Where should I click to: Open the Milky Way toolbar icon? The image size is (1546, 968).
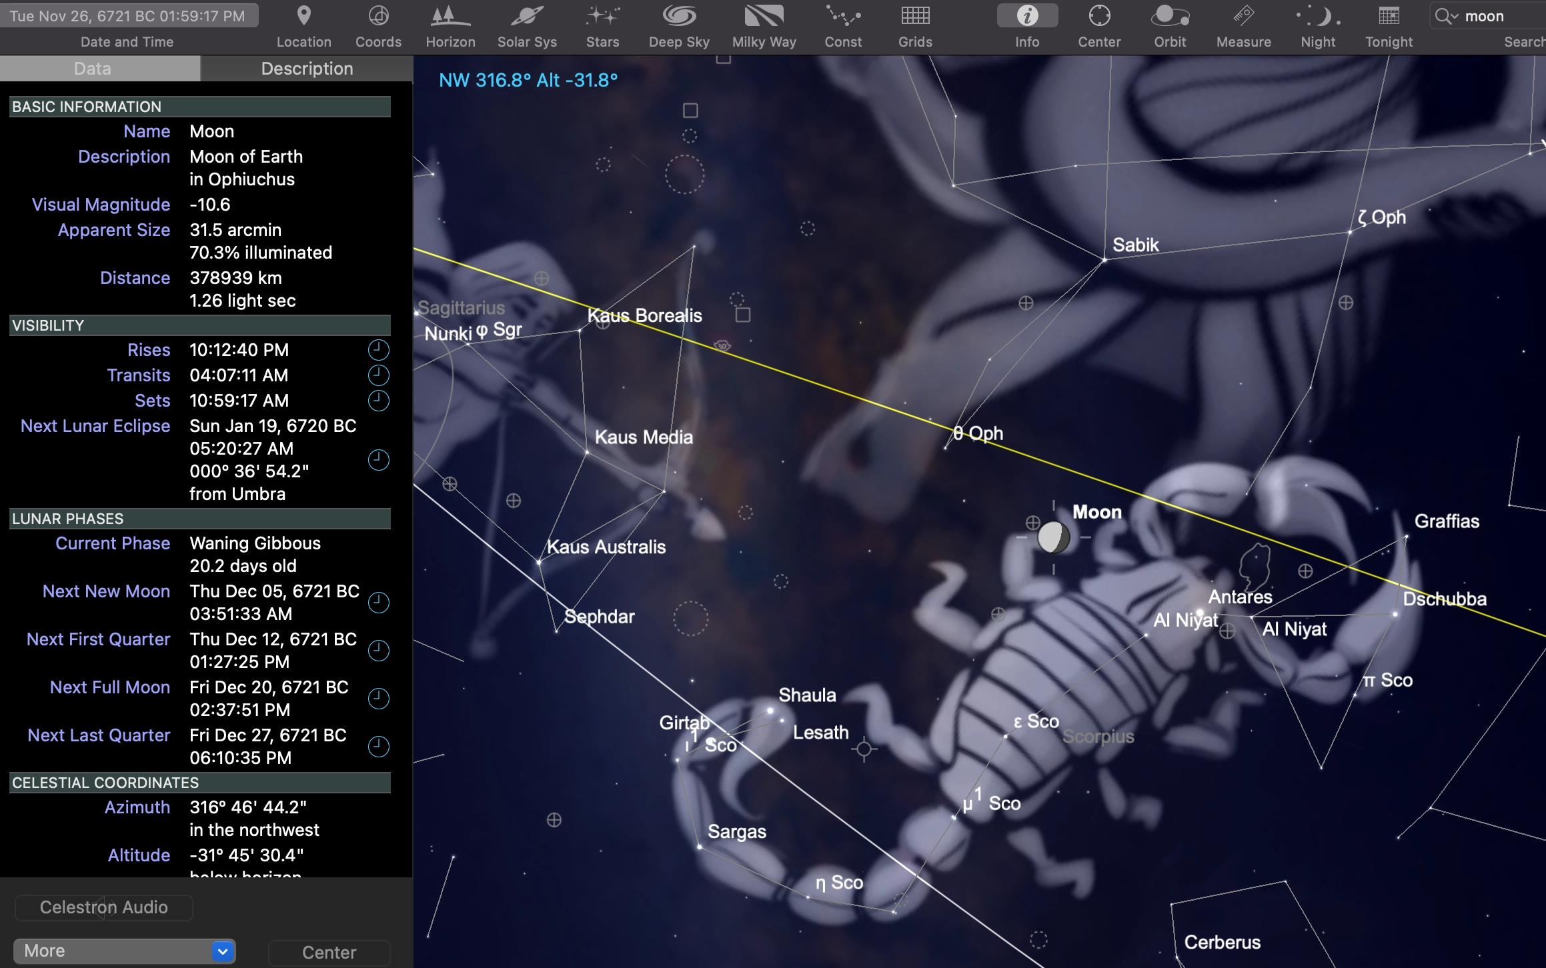[764, 17]
